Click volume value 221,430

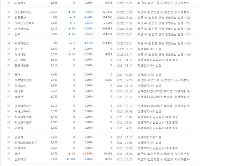click(x=107, y=12)
